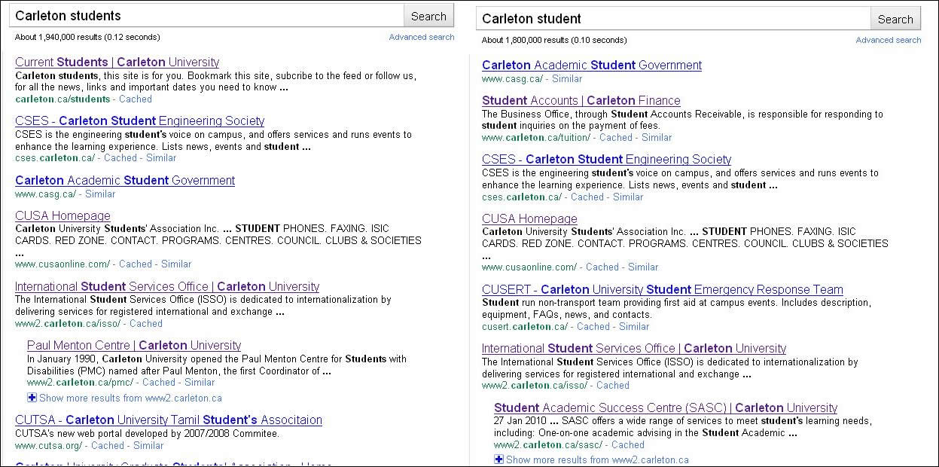Image resolution: width=939 pixels, height=467 pixels.
Task: Click Cached link under cusert.carleton.ca/
Action: click(x=593, y=326)
